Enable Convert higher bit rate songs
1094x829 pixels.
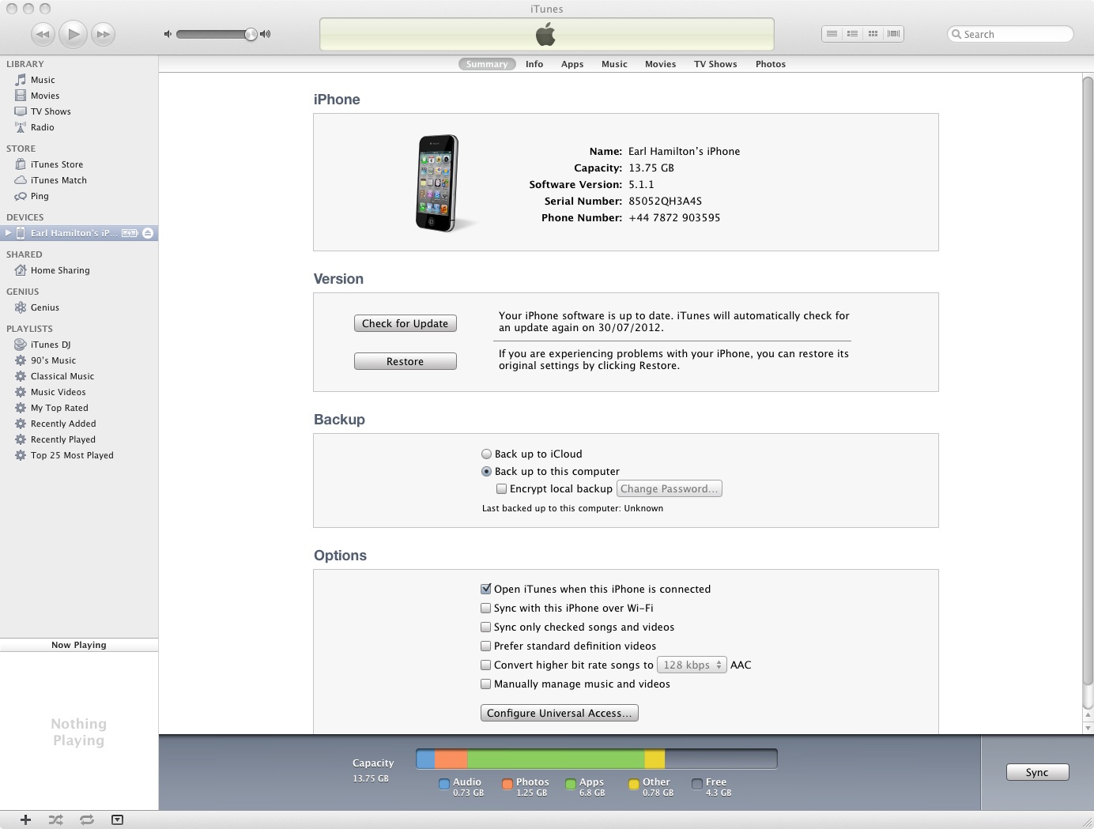tap(486, 665)
